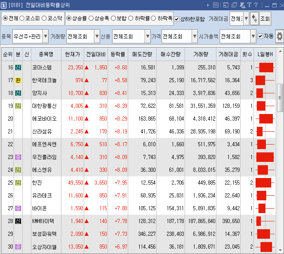Click the scrollbar up arrow

coord(280,52)
